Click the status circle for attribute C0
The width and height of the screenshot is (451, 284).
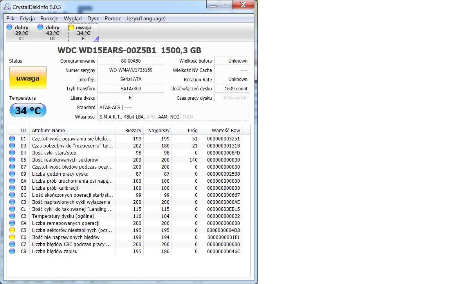point(12,202)
